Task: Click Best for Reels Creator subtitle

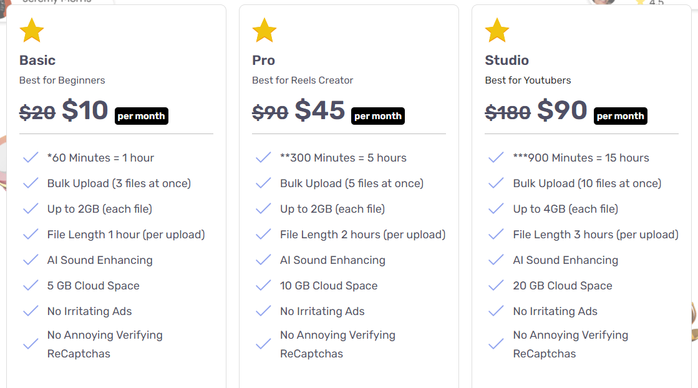Action: [x=303, y=80]
